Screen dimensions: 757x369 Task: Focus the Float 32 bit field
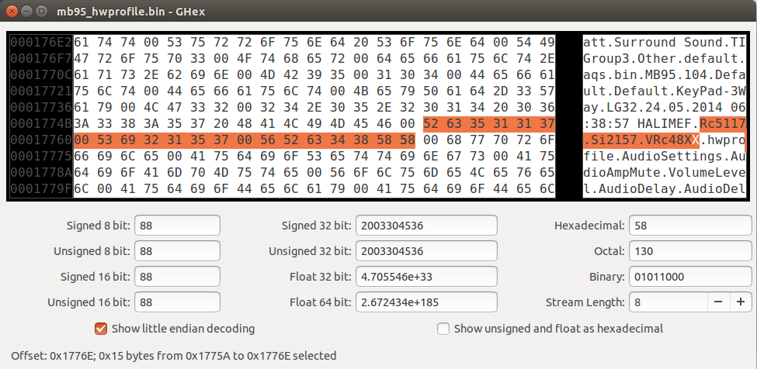click(x=425, y=277)
